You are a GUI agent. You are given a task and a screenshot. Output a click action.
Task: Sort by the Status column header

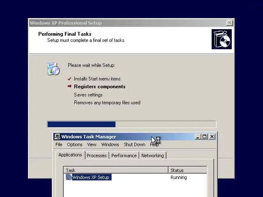pos(188,170)
